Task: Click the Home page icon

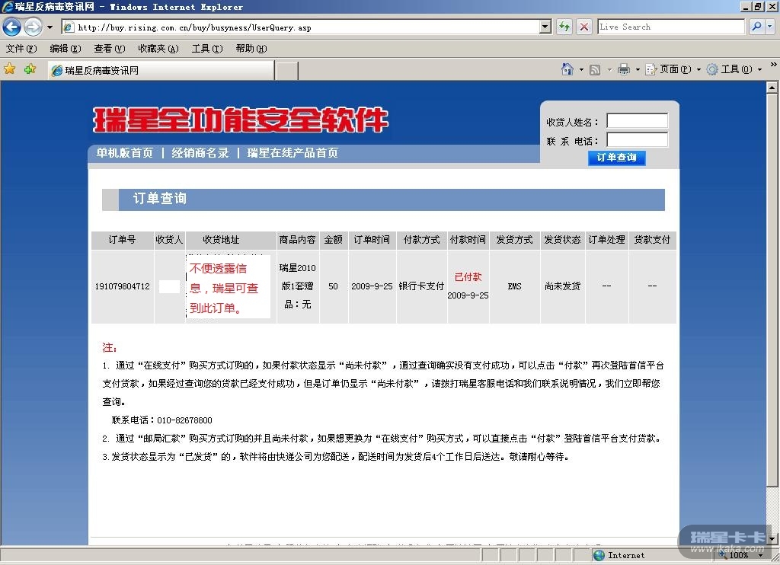Action: click(x=567, y=69)
